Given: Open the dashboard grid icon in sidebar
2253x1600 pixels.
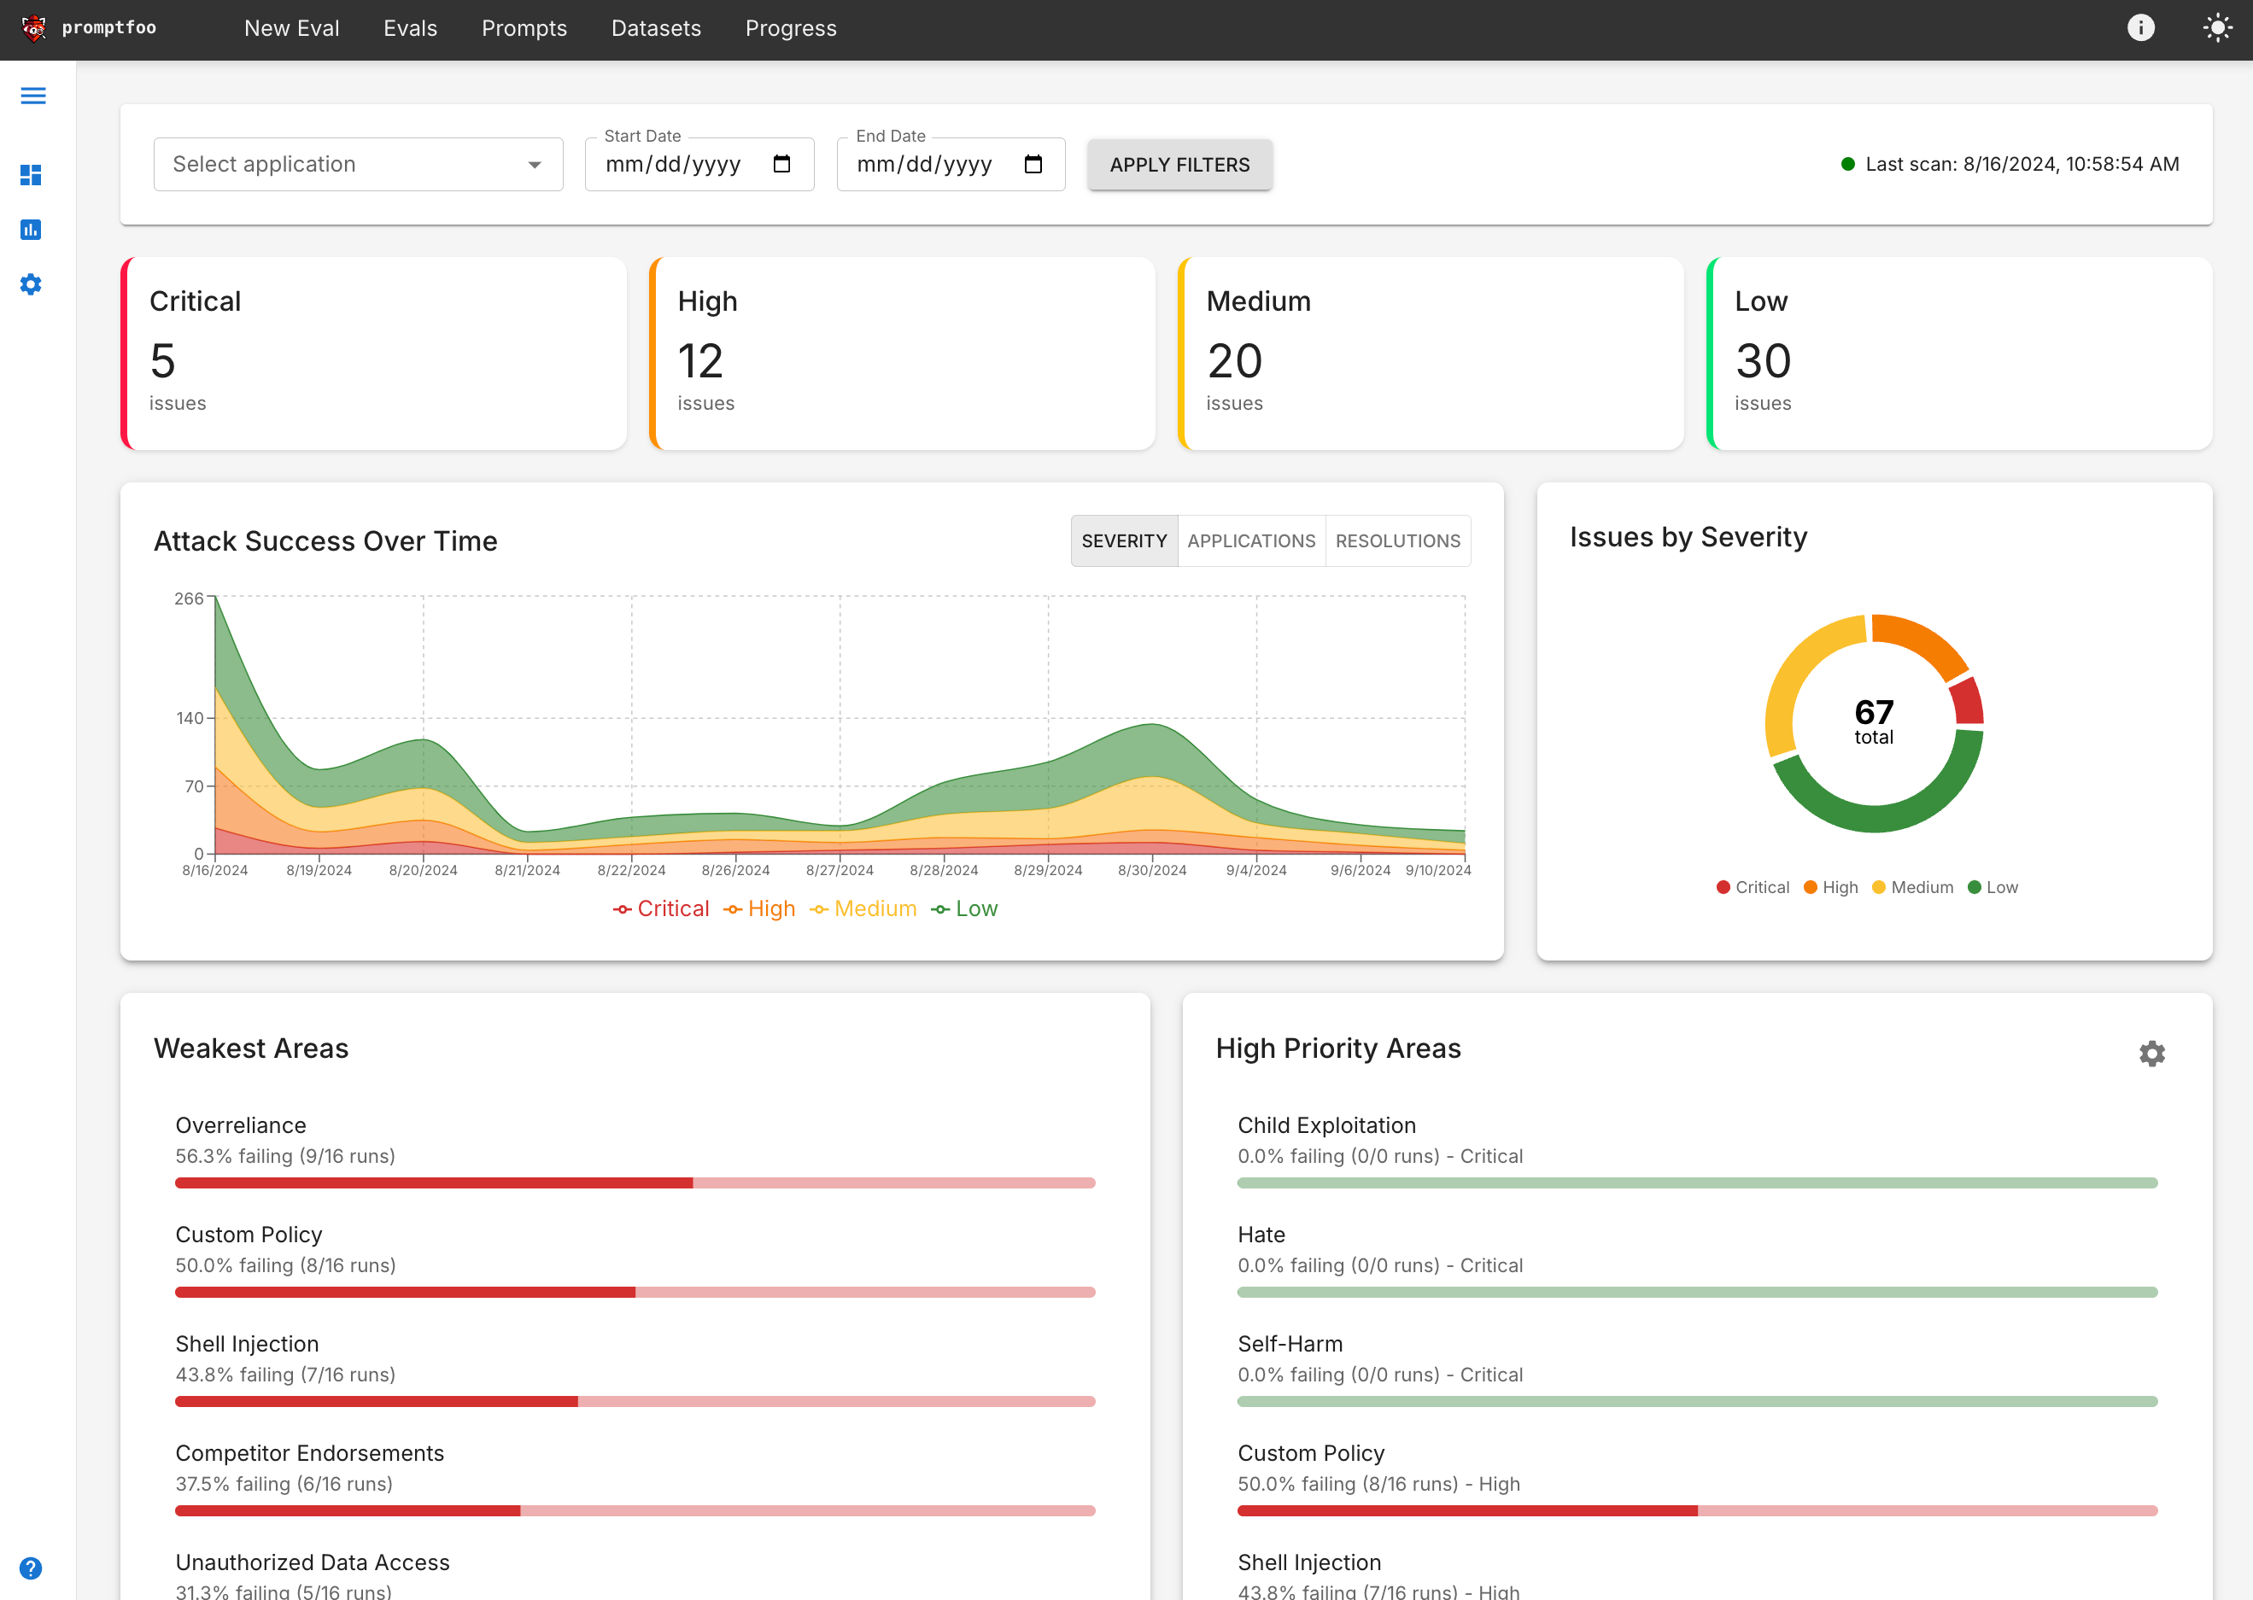Looking at the screenshot, I should tap(32, 175).
